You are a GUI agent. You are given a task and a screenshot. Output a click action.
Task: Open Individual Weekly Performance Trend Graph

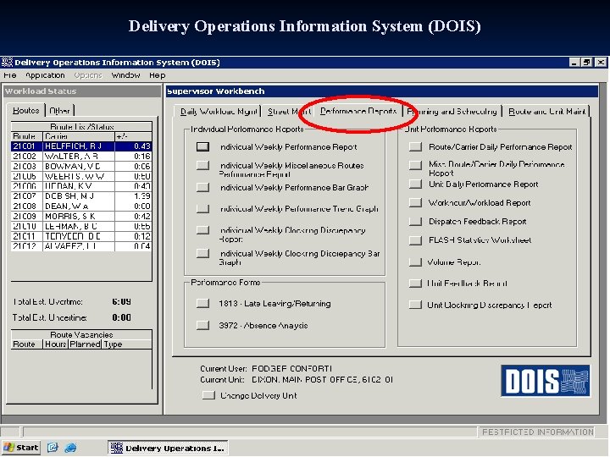pyautogui.click(x=202, y=209)
